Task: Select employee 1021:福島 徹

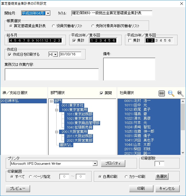Action: (149, 114)
